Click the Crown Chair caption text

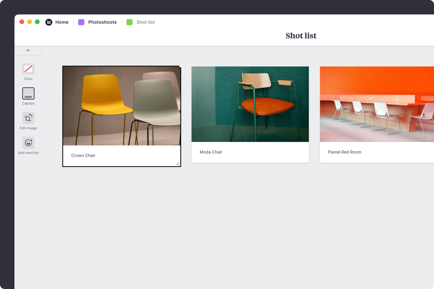pyautogui.click(x=83, y=155)
